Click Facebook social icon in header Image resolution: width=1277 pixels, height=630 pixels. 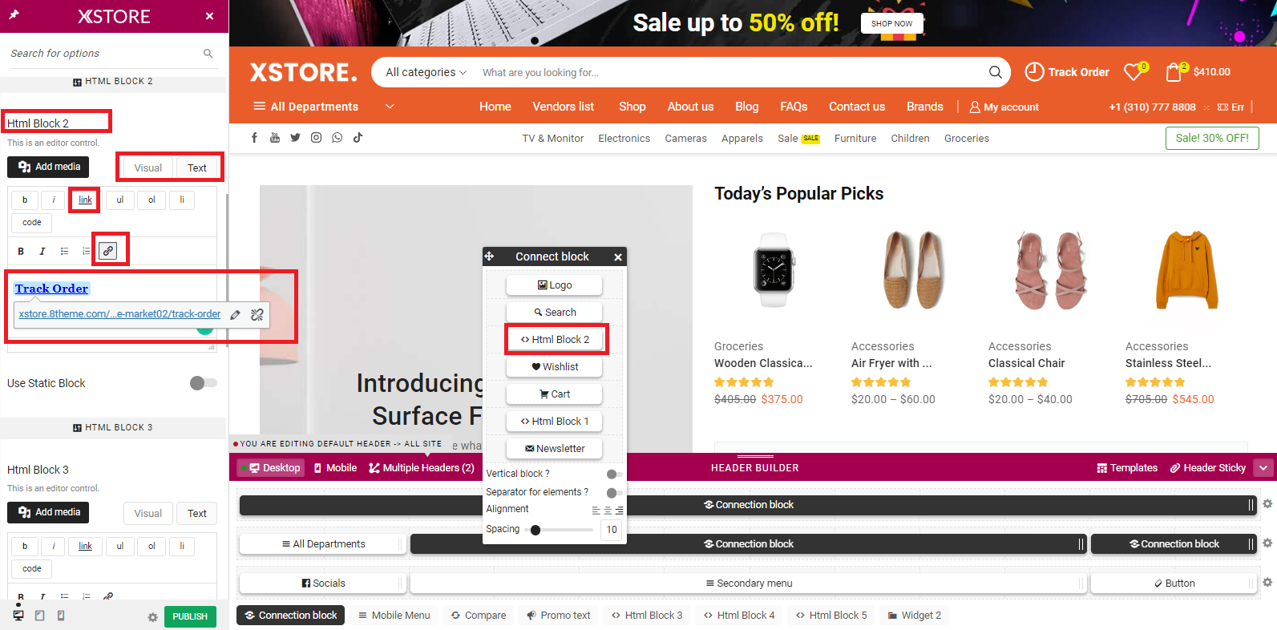click(254, 138)
